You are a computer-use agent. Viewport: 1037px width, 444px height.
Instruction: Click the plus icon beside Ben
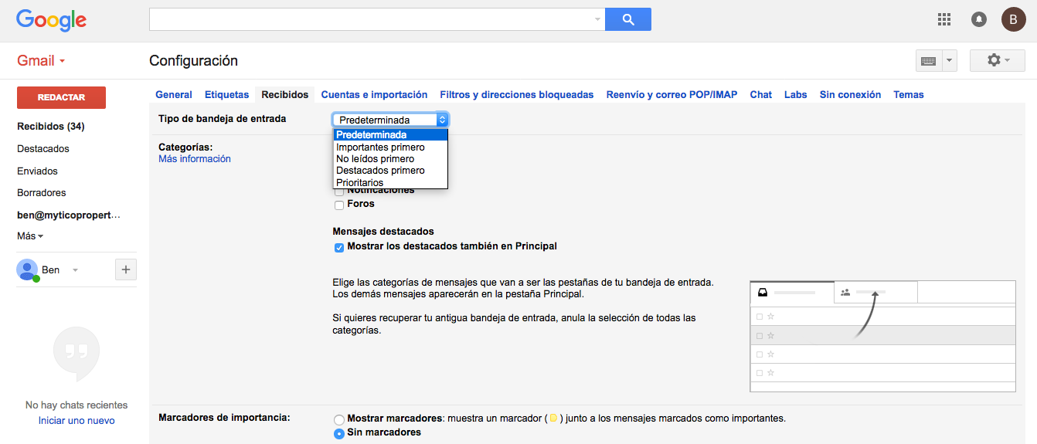126,269
